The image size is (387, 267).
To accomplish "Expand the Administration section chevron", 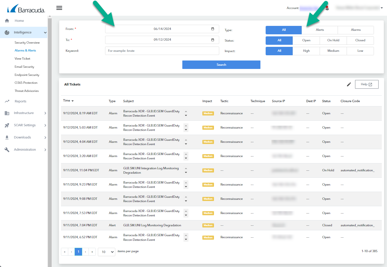I will (x=45, y=150).
